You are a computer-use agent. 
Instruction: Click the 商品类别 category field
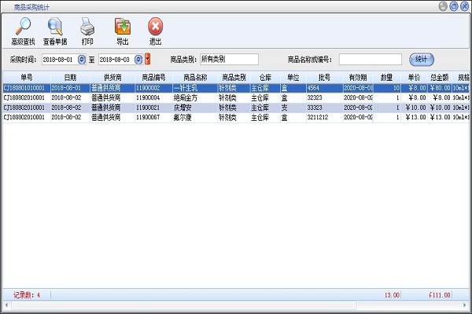(228, 60)
